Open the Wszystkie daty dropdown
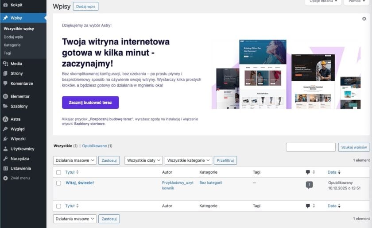 pyautogui.click(x=143, y=160)
